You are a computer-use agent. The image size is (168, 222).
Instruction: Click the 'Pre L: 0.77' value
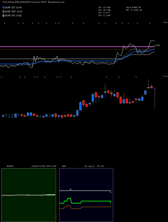[x=104, y=13]
